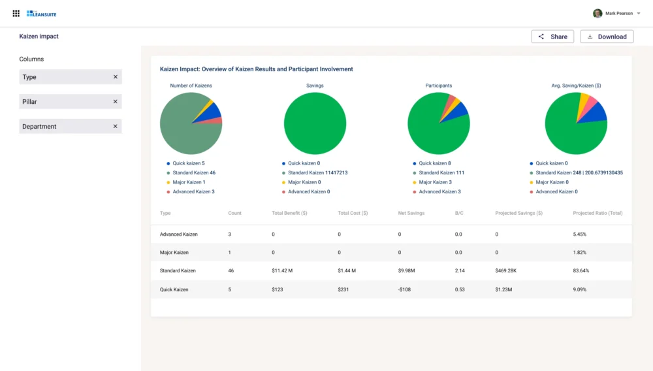Expand the user account dropdown arrow
Image resolution: width=653 pixels, height=371 pixels.
tap(639, 13)
